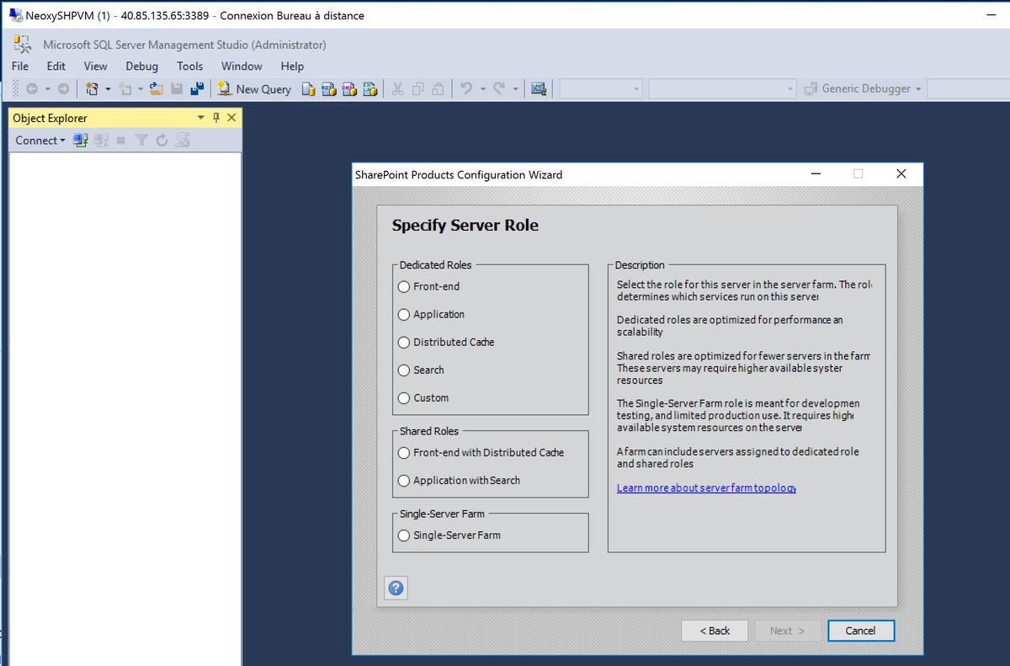This screenshot has height=666, width=1010.
Task: Open the first empty combo box left of Generic Debugger
Action: 601,88
